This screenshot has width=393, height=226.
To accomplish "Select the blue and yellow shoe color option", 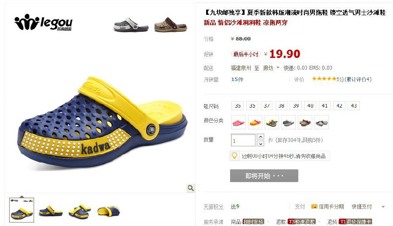I will point(272,122).
